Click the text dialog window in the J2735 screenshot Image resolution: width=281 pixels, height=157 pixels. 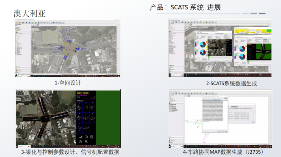point(215,114)
